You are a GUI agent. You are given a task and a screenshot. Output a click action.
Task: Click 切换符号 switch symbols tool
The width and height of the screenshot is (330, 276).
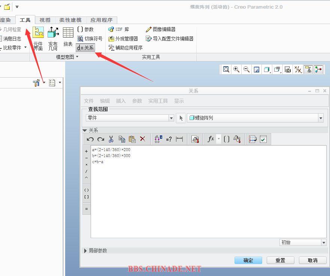90,39
